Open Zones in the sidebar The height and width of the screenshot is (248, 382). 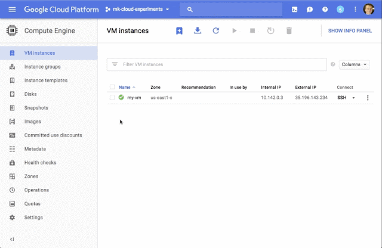[x=49, y=176]
